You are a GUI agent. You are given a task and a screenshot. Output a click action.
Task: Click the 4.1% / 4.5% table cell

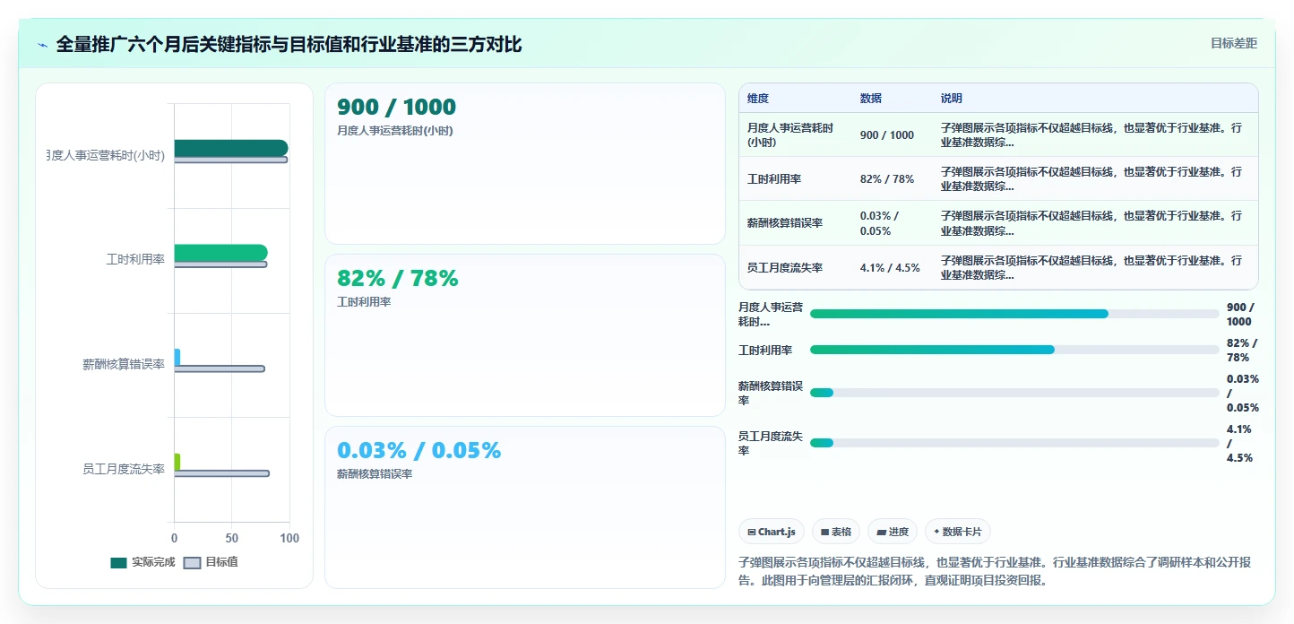click(x=890, y=268)
